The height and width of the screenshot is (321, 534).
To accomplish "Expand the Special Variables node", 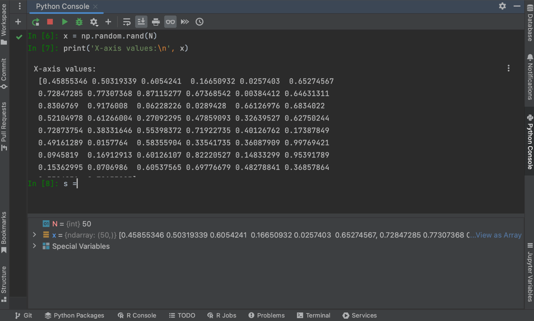I will [x=34, y=246].
